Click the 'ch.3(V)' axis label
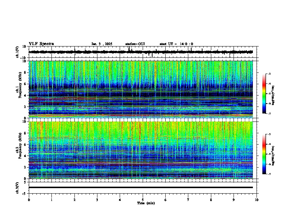 pyautogui.click(x=18, y=188)
